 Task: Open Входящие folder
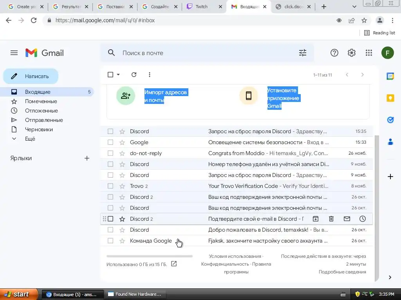[x=47, y=92]
